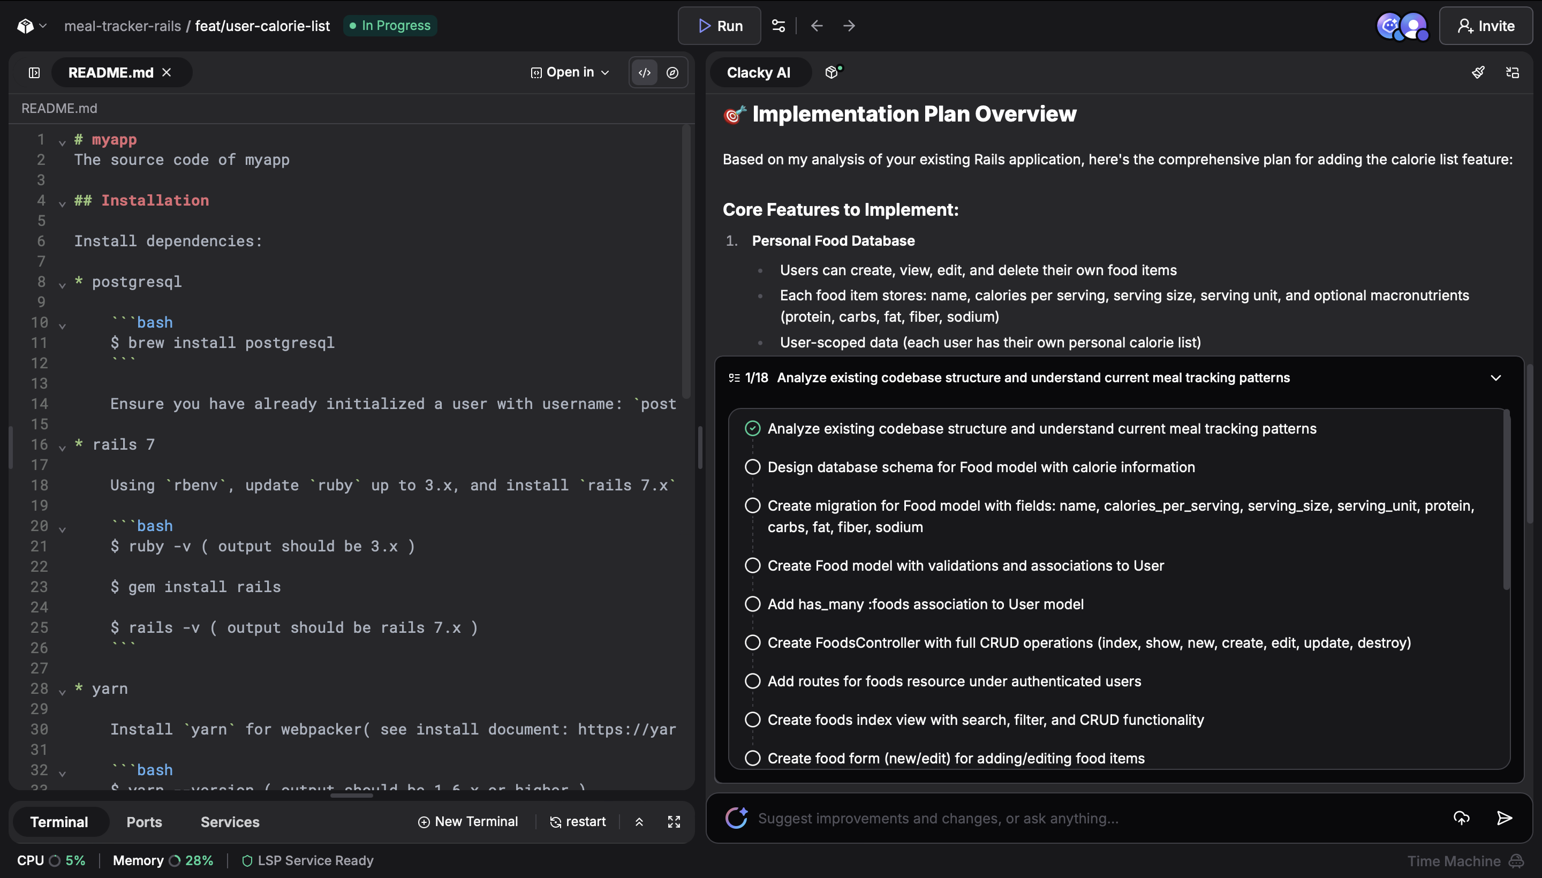The width and height of the screenshot is (1542, 878).
Task: Click the completed Analyze codebase checkmark
Action: click(x=753, y=429)
